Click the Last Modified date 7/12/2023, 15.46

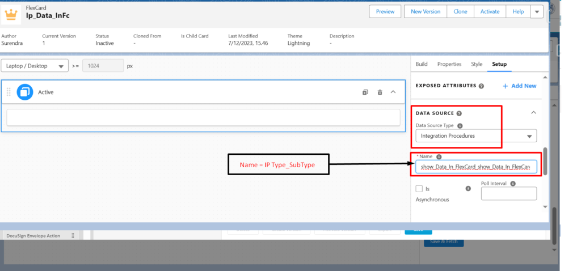click(x=248, y=43)
